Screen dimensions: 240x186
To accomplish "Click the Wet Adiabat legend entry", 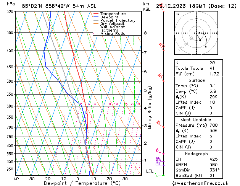I will (109, 27).
